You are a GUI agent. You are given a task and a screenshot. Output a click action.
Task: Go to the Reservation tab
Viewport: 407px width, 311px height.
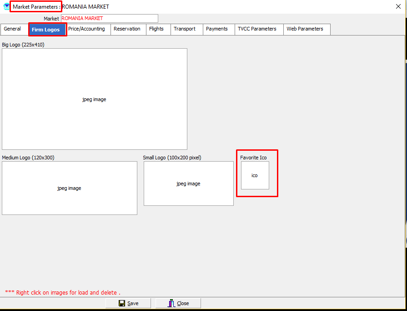pyautogui.click(x=127, y=29)
